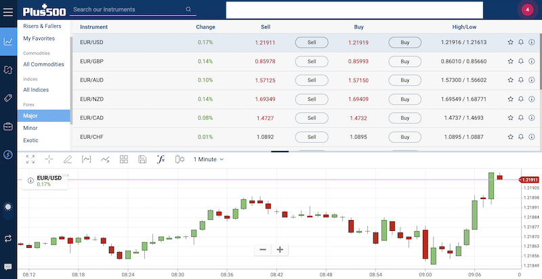The image size is (542, 279).
Task: Buy EUR/CHF
Action: tap(404, 137)
